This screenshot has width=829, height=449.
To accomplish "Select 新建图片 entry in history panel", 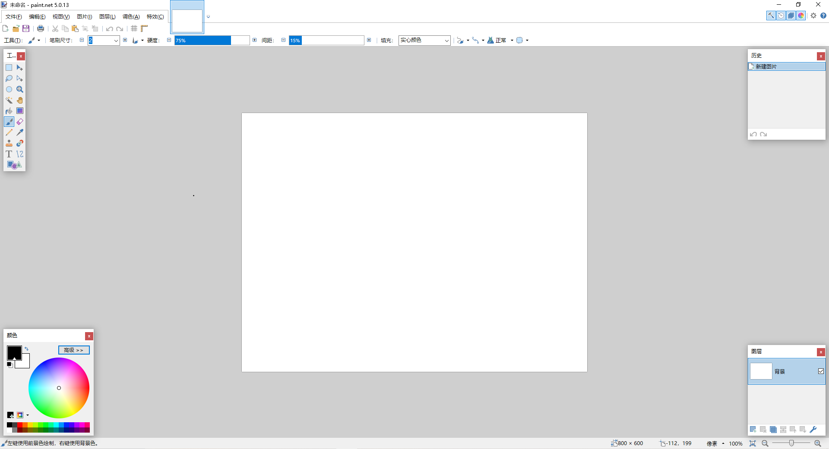I will click(766, 66).
